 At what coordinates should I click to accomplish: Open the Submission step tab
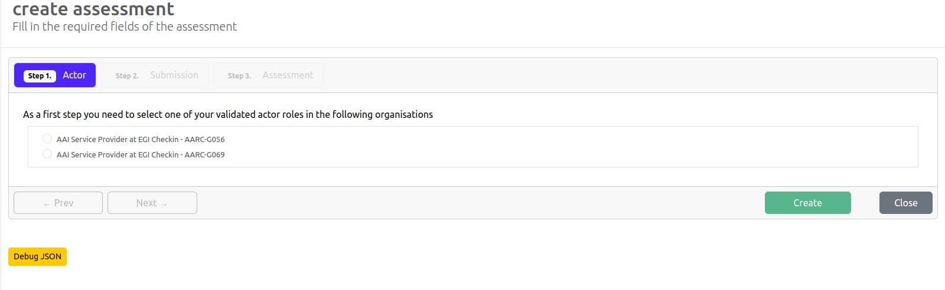tap(155, 75)
